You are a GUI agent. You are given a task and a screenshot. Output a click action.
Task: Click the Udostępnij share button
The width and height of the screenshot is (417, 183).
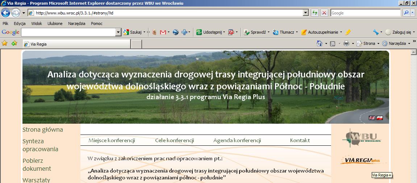pyautogui.click(x=209, y=32)
